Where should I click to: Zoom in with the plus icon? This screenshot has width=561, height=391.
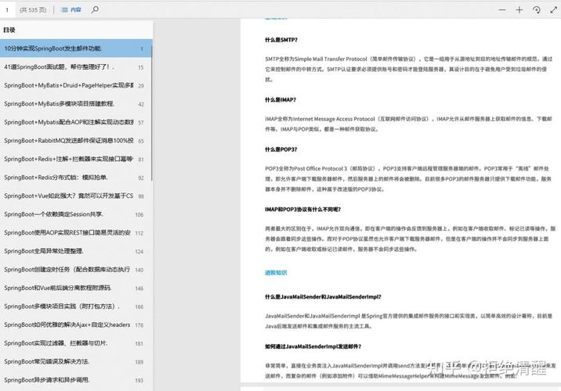tap(519, 10)
